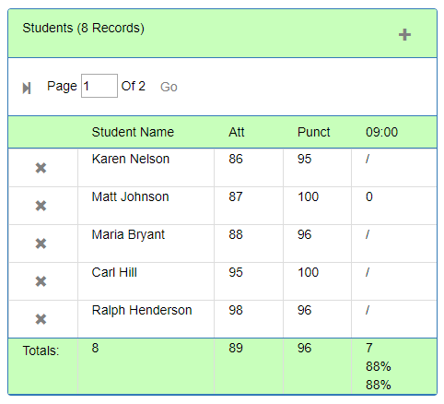Viewport: 444px width, 404px height.
Task: Remove Ralph Henderson via X icon
Action: (x=41, y=319)
